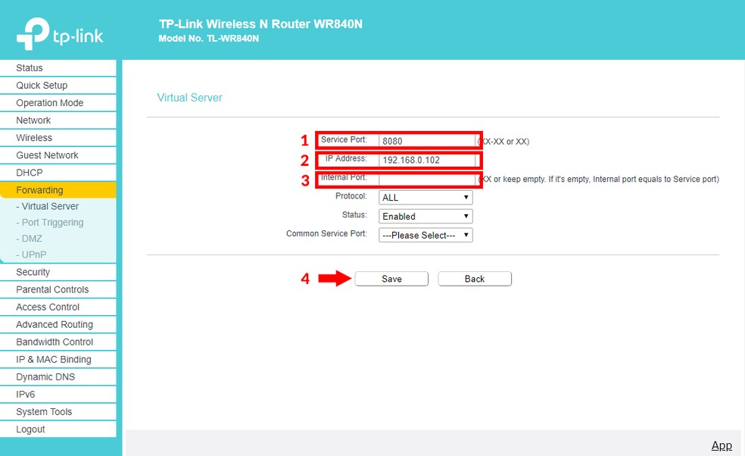Open the Status dropdown set to Enabled

tap(425, 217)
